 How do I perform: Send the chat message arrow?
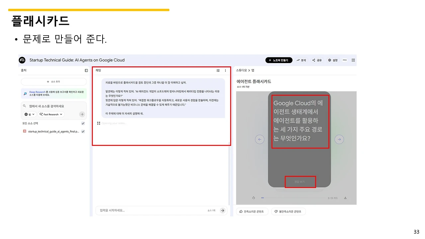[222, 210]
